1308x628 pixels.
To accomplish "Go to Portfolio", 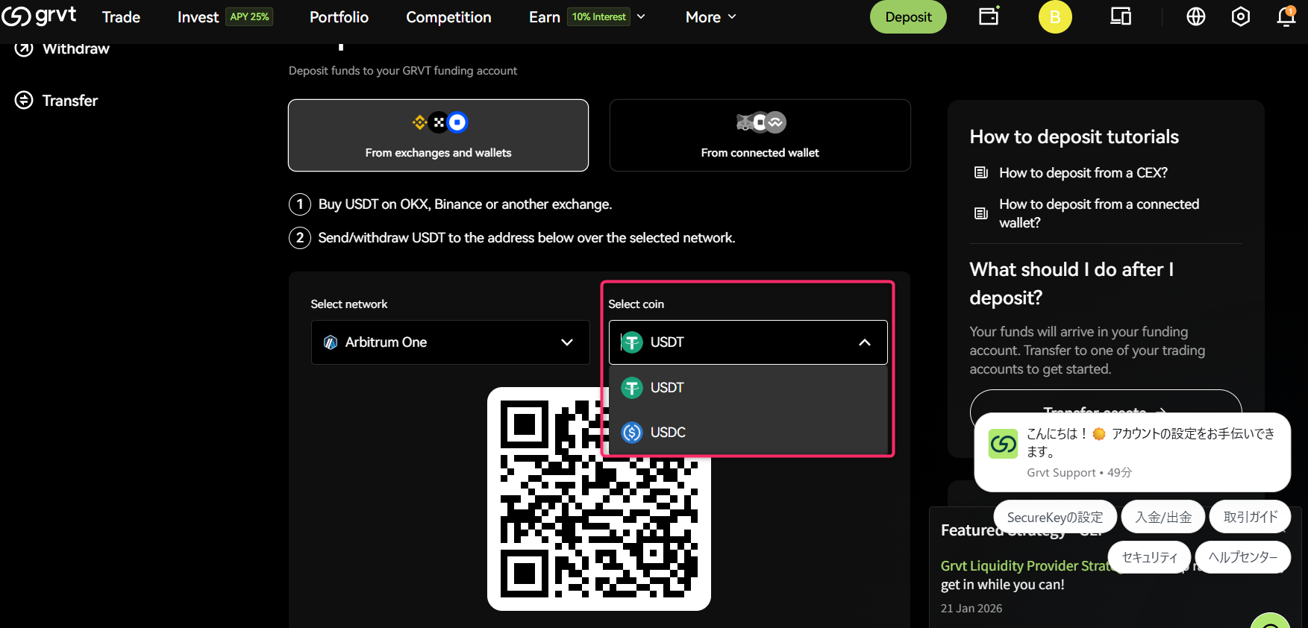I will coord(339,17).
